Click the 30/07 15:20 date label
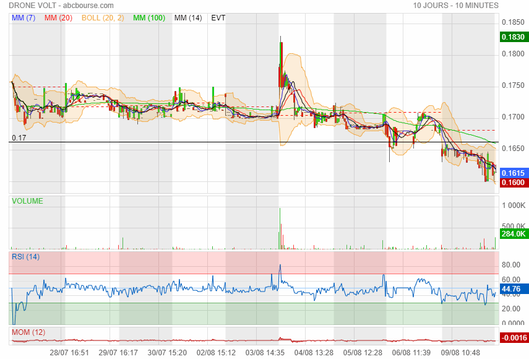 167,353
